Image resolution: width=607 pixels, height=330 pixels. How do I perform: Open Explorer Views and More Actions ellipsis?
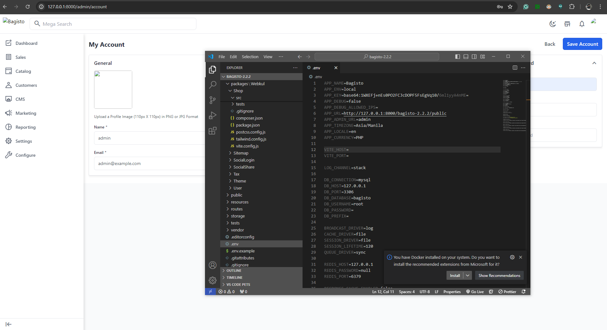point(295,68)
